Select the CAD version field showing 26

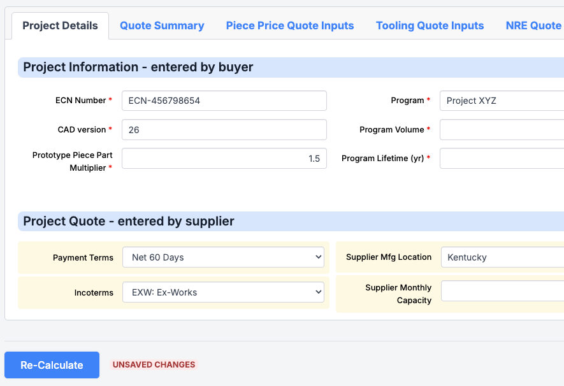(224, 129)
